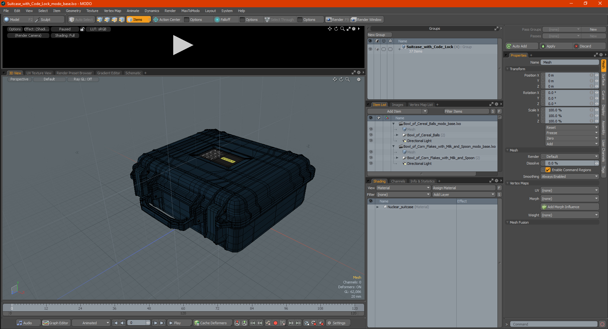Click the New Group button

[x=379, y=35]
